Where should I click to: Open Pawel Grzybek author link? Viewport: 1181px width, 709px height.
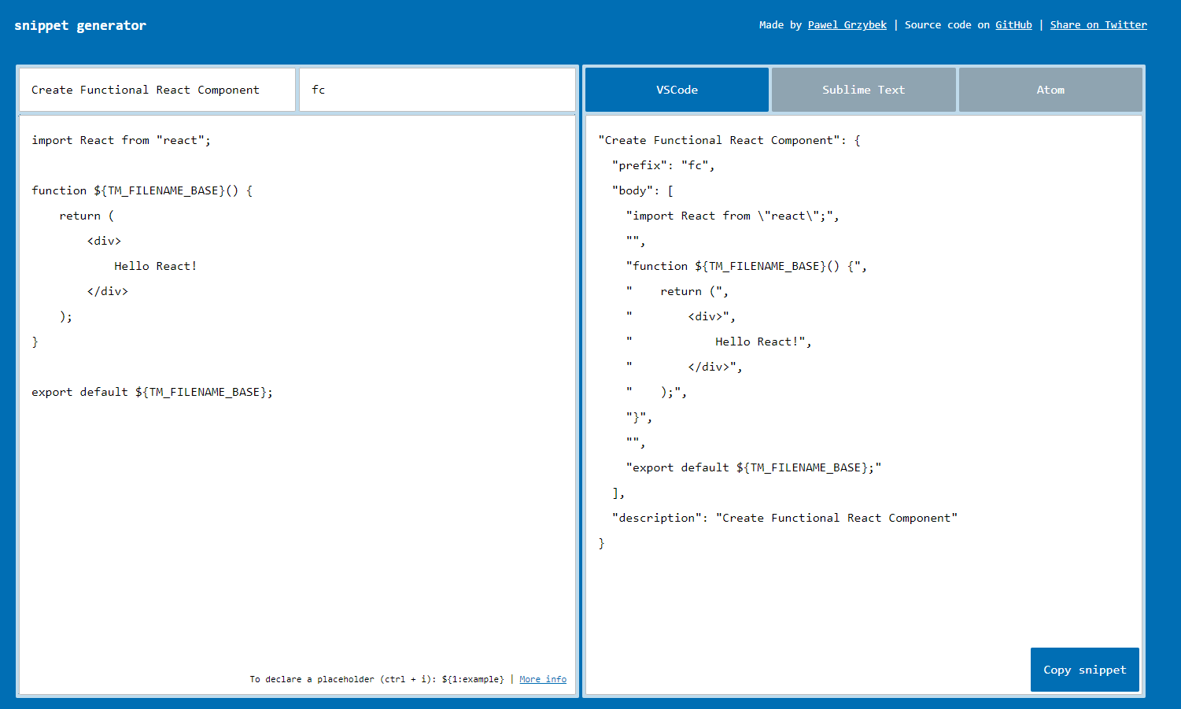point(847,25)
